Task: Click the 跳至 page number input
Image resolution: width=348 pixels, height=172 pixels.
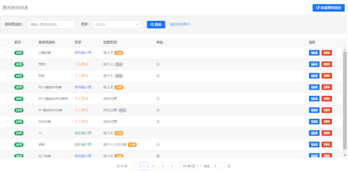Action: pos(219,166)
